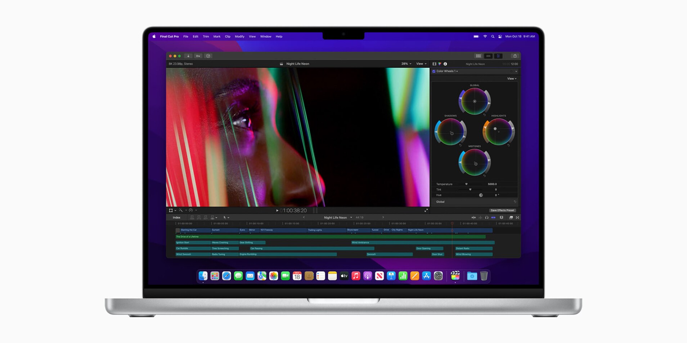Reset the Midtones color wheel
The height and width of the screenshot is (343, 687).
(485, 176)
